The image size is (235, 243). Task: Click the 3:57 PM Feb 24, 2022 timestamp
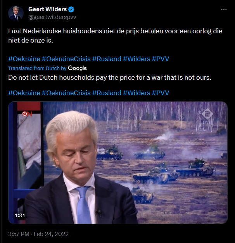38,234
